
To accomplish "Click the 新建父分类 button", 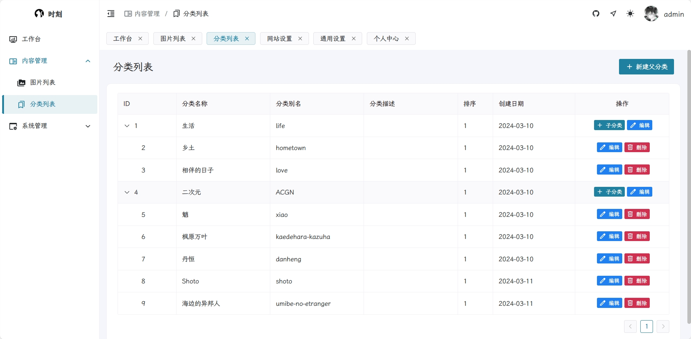I will [646, 67].
